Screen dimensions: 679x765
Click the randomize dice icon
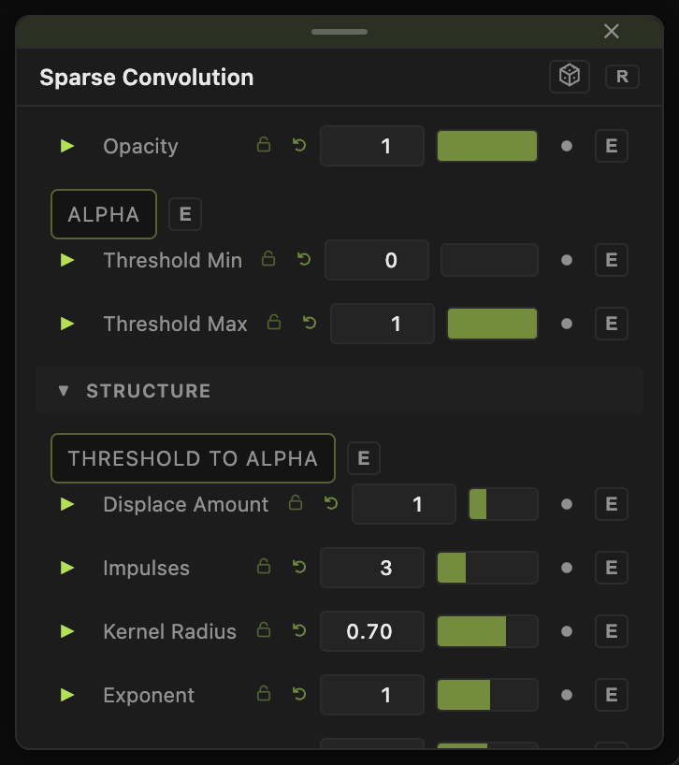(570, 77)
